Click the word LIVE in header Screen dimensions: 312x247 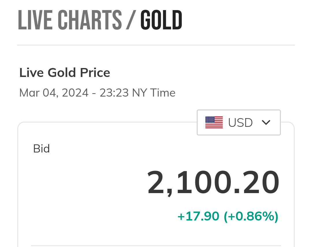click(35, 20)
